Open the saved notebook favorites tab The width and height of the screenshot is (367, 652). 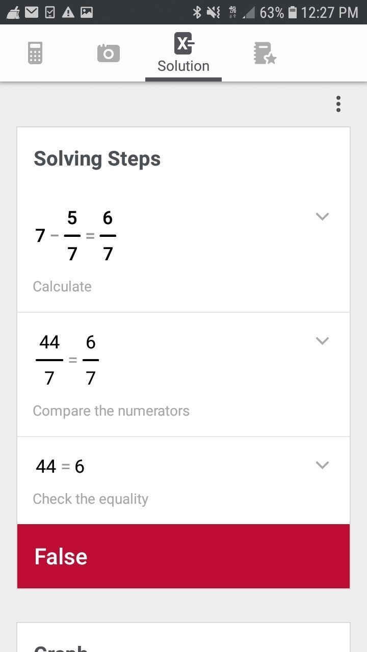pyautogui.click(x=265, y=53)
